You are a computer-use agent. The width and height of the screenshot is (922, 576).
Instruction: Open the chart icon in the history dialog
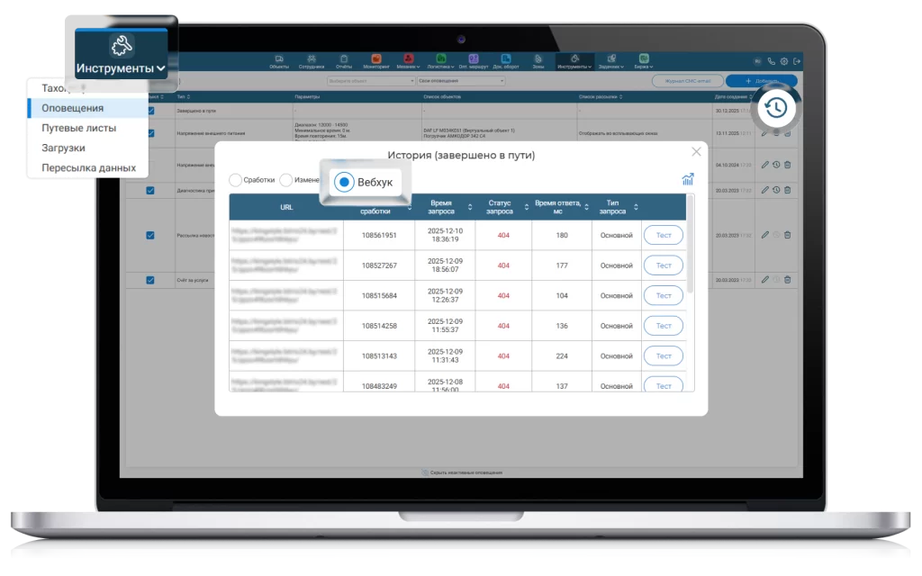coord(688,179)
